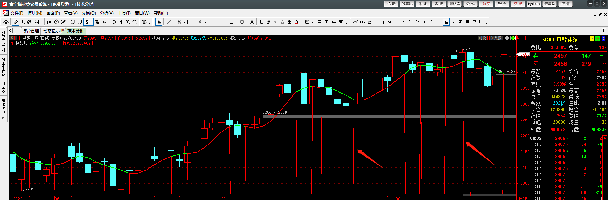Open the 分析(A) menu
This screenshot has height=200, width=608.
[x=107, y=13]
